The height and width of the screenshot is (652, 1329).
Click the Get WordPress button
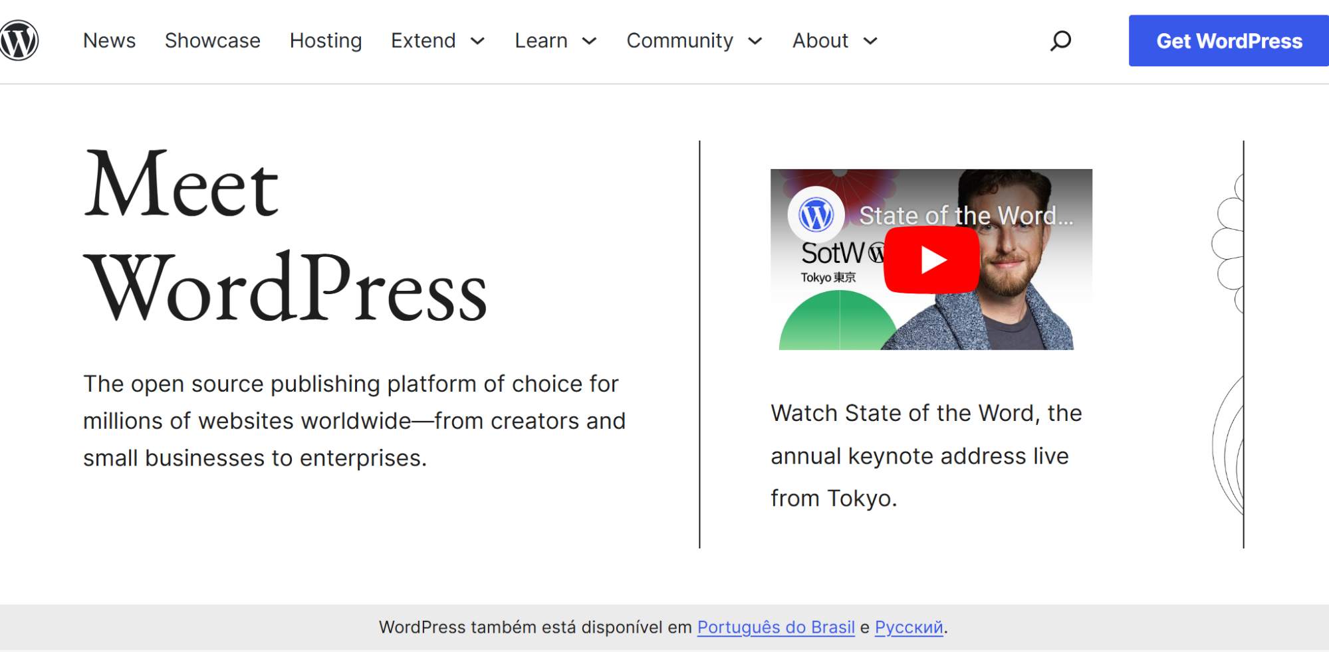point(1229,41)
